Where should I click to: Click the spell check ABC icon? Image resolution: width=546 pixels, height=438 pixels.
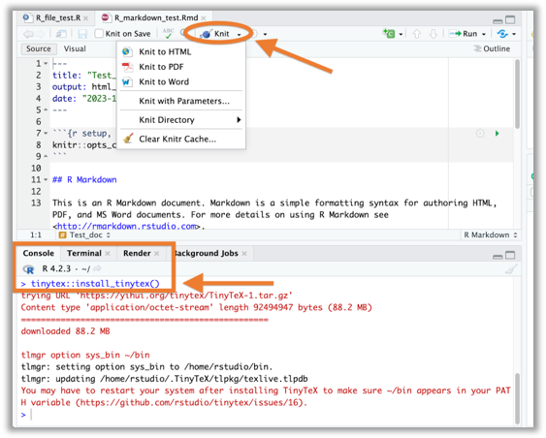[x=168, y=33]
